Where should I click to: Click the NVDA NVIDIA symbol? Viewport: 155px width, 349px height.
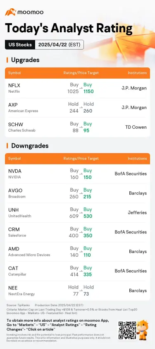coord(15,174)
